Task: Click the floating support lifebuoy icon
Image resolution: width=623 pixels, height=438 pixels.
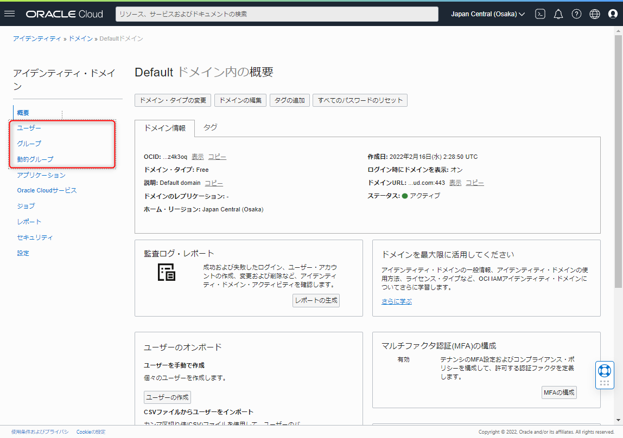Action: 605,371
